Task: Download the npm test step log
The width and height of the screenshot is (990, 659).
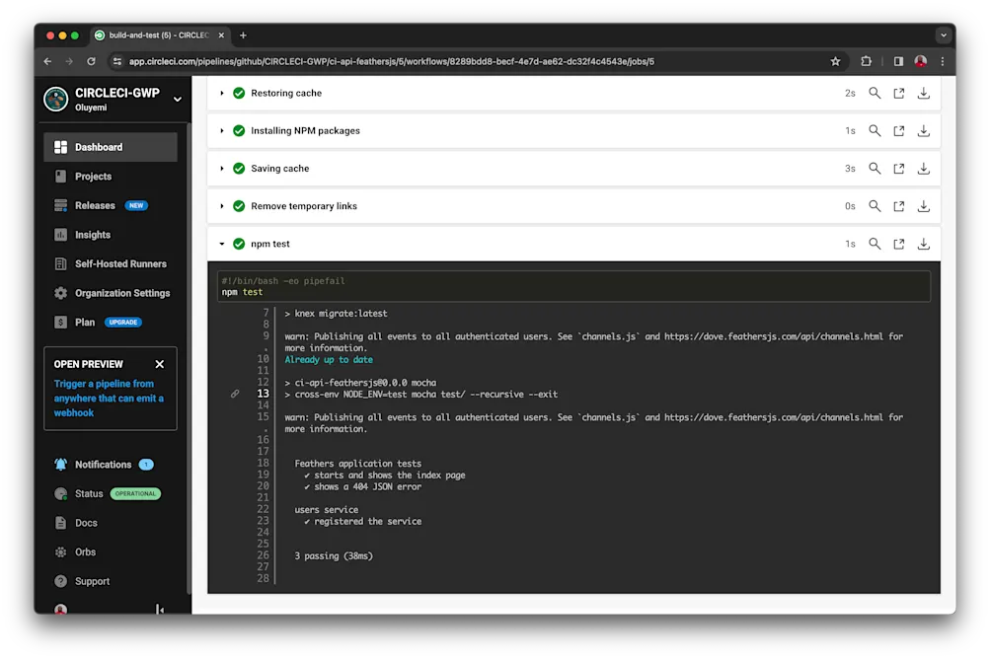Action: [923, 244]
